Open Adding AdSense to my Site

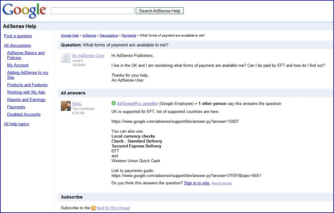28,75
